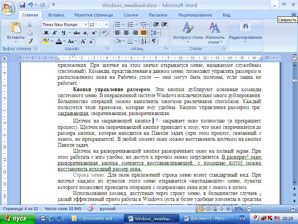This screenshot has width=298, height=224.
Task: Click word count in status bar
Action: (63, 209)
